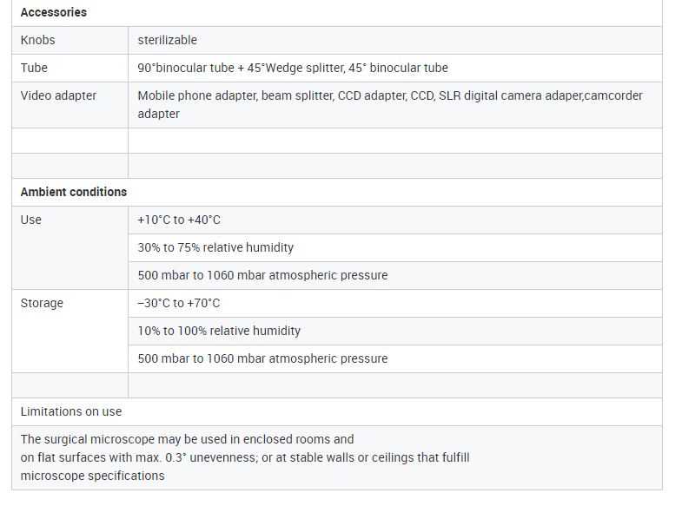Select the Knobs row label
Viewport: 682px width, 506px height.
[x=38, y=41]
